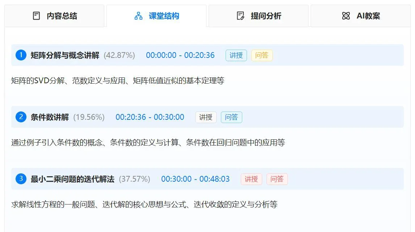Click description starting with 求解线性方程的一般问题
Screen dimensions: 415x232
coord(144,204)
